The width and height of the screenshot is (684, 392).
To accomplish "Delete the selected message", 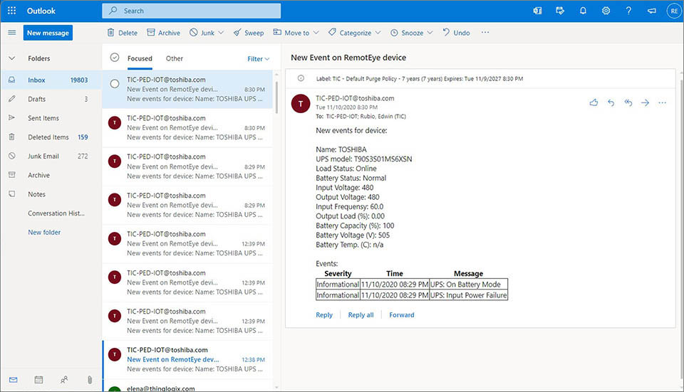I will pyautogui.click(x=122, y=33).
